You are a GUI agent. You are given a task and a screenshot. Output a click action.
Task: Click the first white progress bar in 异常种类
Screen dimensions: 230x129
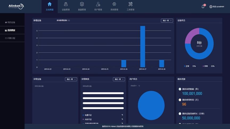pyautogui.click(x=103, y=93)
